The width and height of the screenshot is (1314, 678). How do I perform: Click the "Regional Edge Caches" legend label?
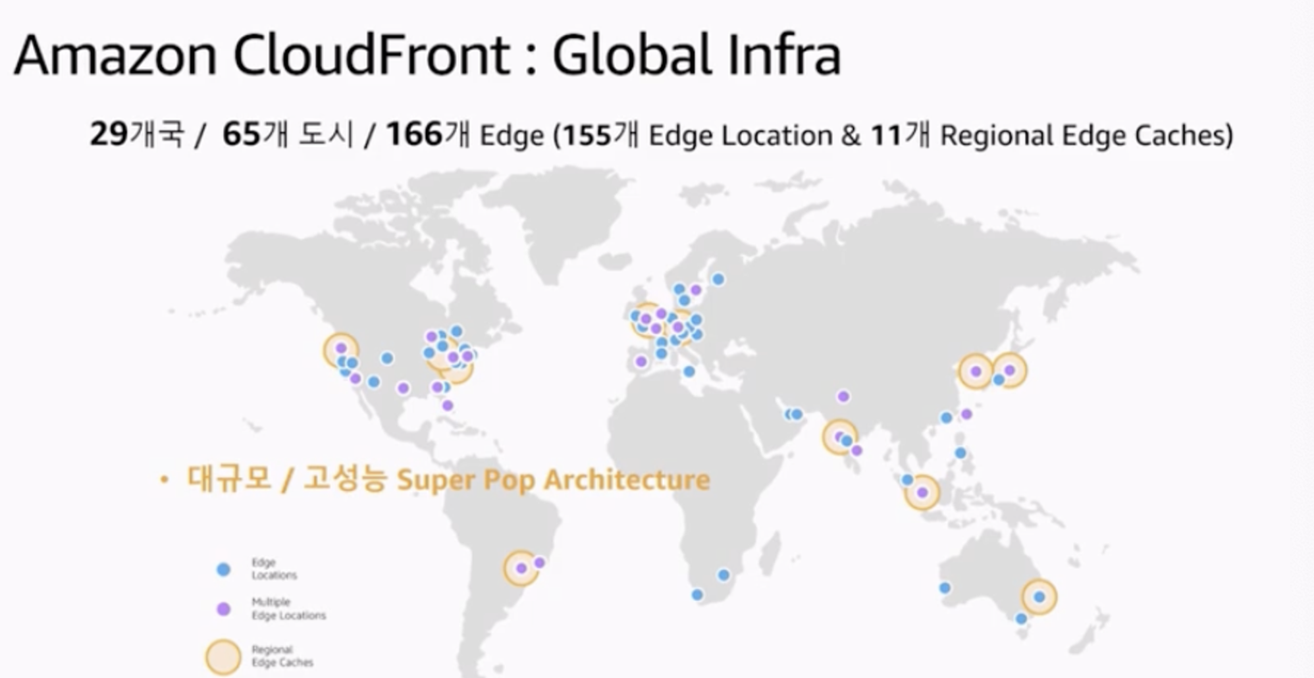point(282,656)
